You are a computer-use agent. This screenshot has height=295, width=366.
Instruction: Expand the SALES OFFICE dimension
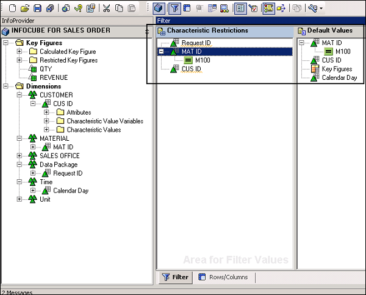[x=20, y=155]
